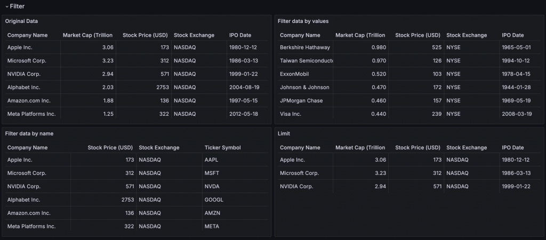Viewport: 546px width, 240px height.
Task: Open the Filter data by name panel title
Action: [29, 133]
